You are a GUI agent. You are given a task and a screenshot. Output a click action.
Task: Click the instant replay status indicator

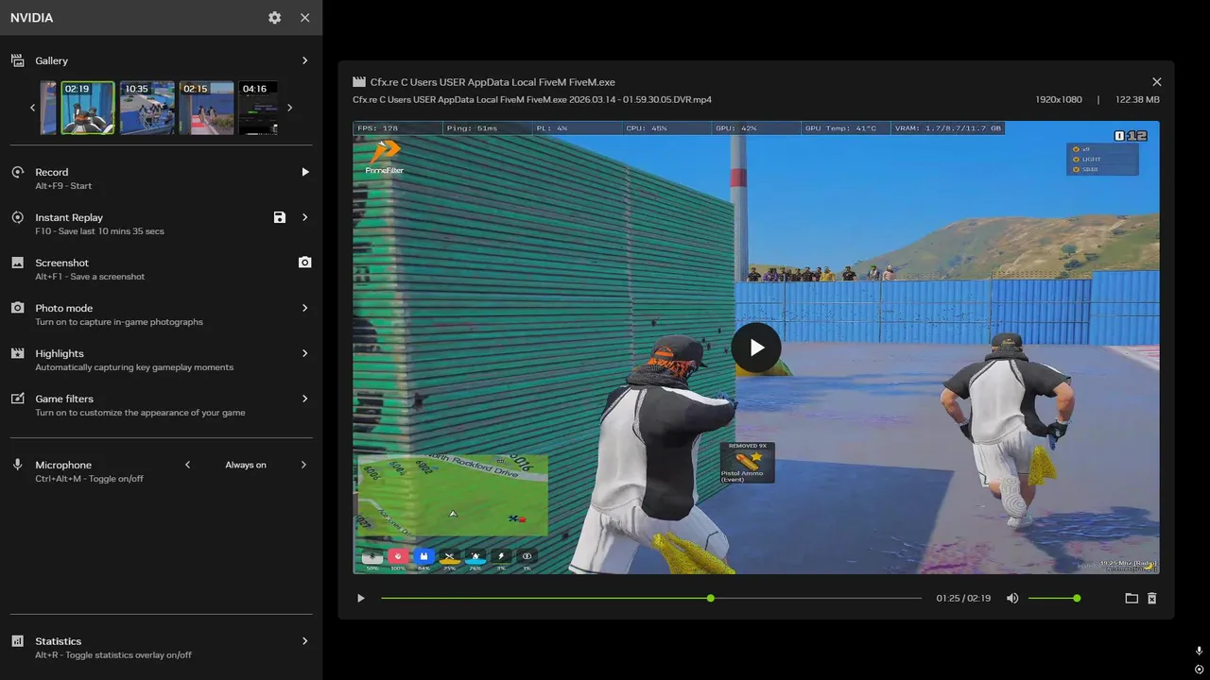click(1199, 669)
